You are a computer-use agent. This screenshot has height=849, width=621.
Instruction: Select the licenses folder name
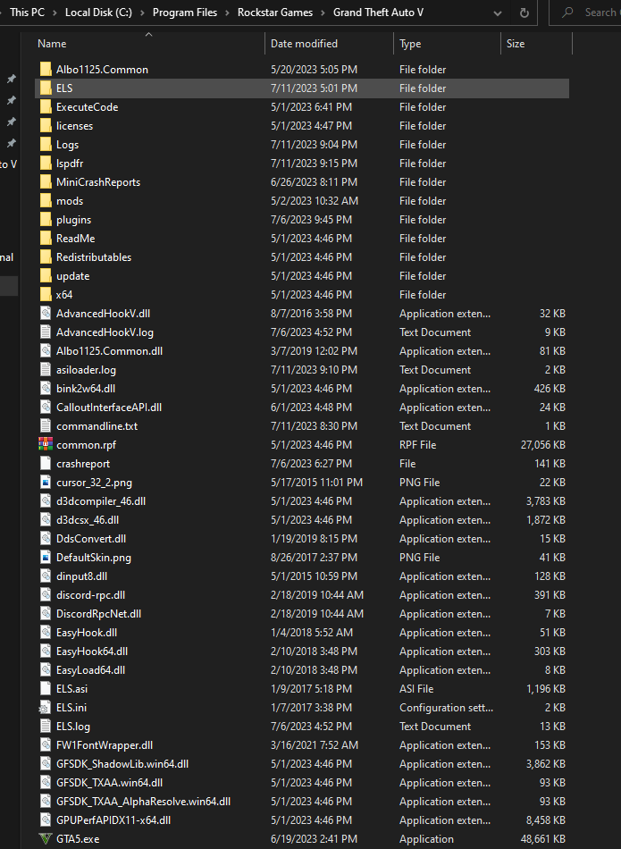75,126
